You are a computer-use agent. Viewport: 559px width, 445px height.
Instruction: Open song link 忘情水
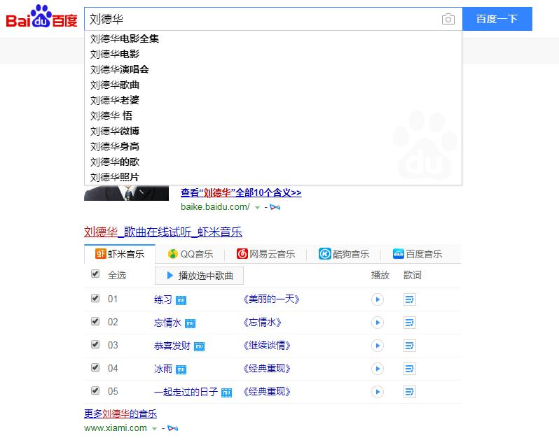(x=167, y=323)
